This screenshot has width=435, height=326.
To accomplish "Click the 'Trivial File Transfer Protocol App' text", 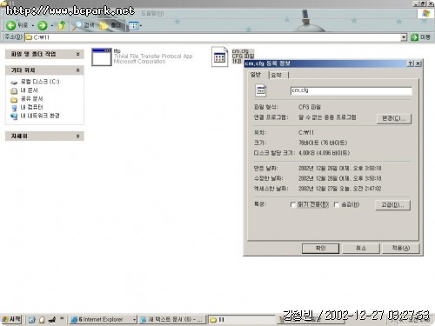I will (x=153, y=57).
